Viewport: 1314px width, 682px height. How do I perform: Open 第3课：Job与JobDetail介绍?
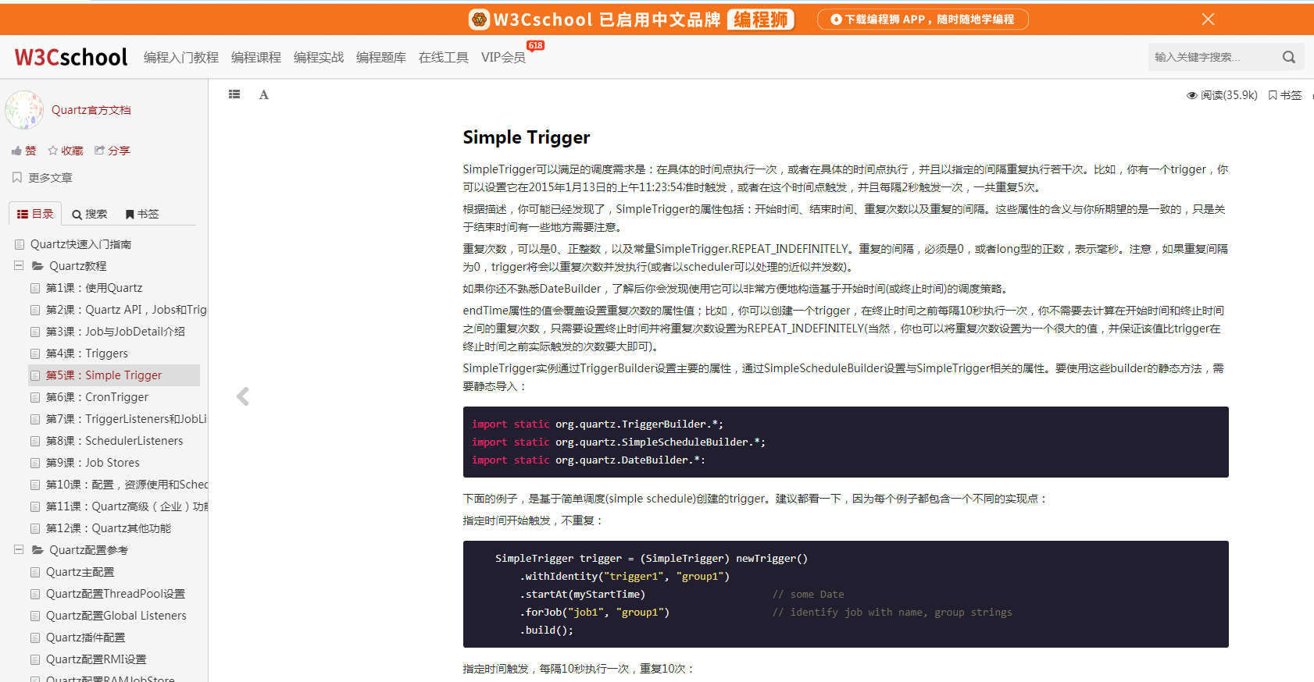pos(115,332)
